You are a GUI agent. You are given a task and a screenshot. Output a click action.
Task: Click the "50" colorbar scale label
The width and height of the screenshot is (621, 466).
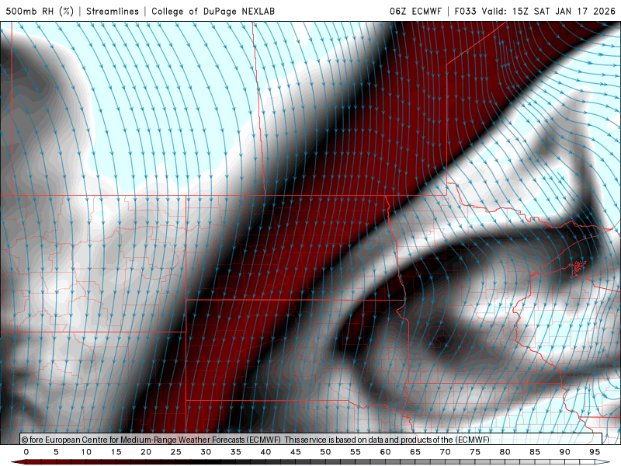point(325,452)
